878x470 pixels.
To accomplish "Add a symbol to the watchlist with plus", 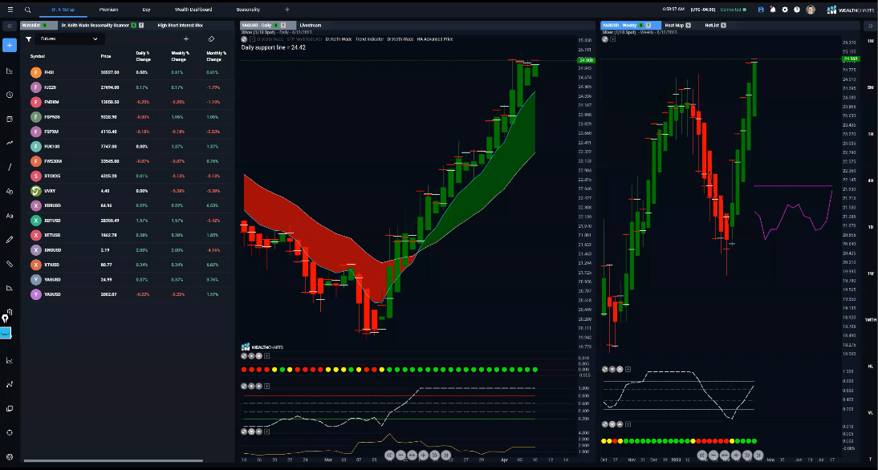I will (x=186, y=39).
